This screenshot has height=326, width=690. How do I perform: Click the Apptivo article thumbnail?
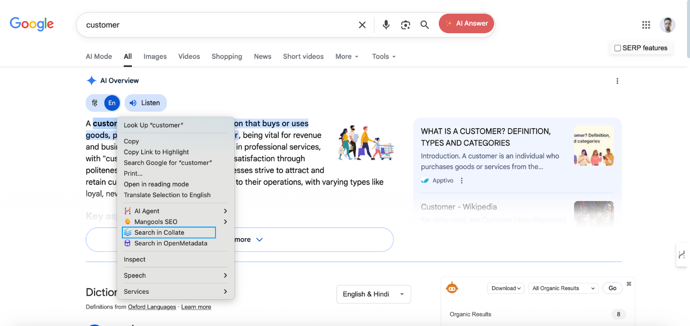pos(594,146)
